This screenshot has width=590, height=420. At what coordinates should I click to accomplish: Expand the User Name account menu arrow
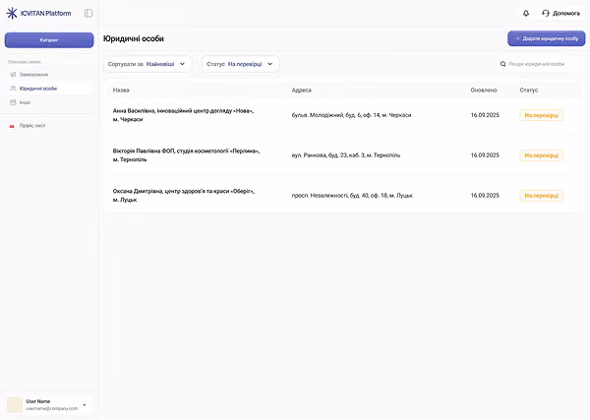[x=85, y=405]
